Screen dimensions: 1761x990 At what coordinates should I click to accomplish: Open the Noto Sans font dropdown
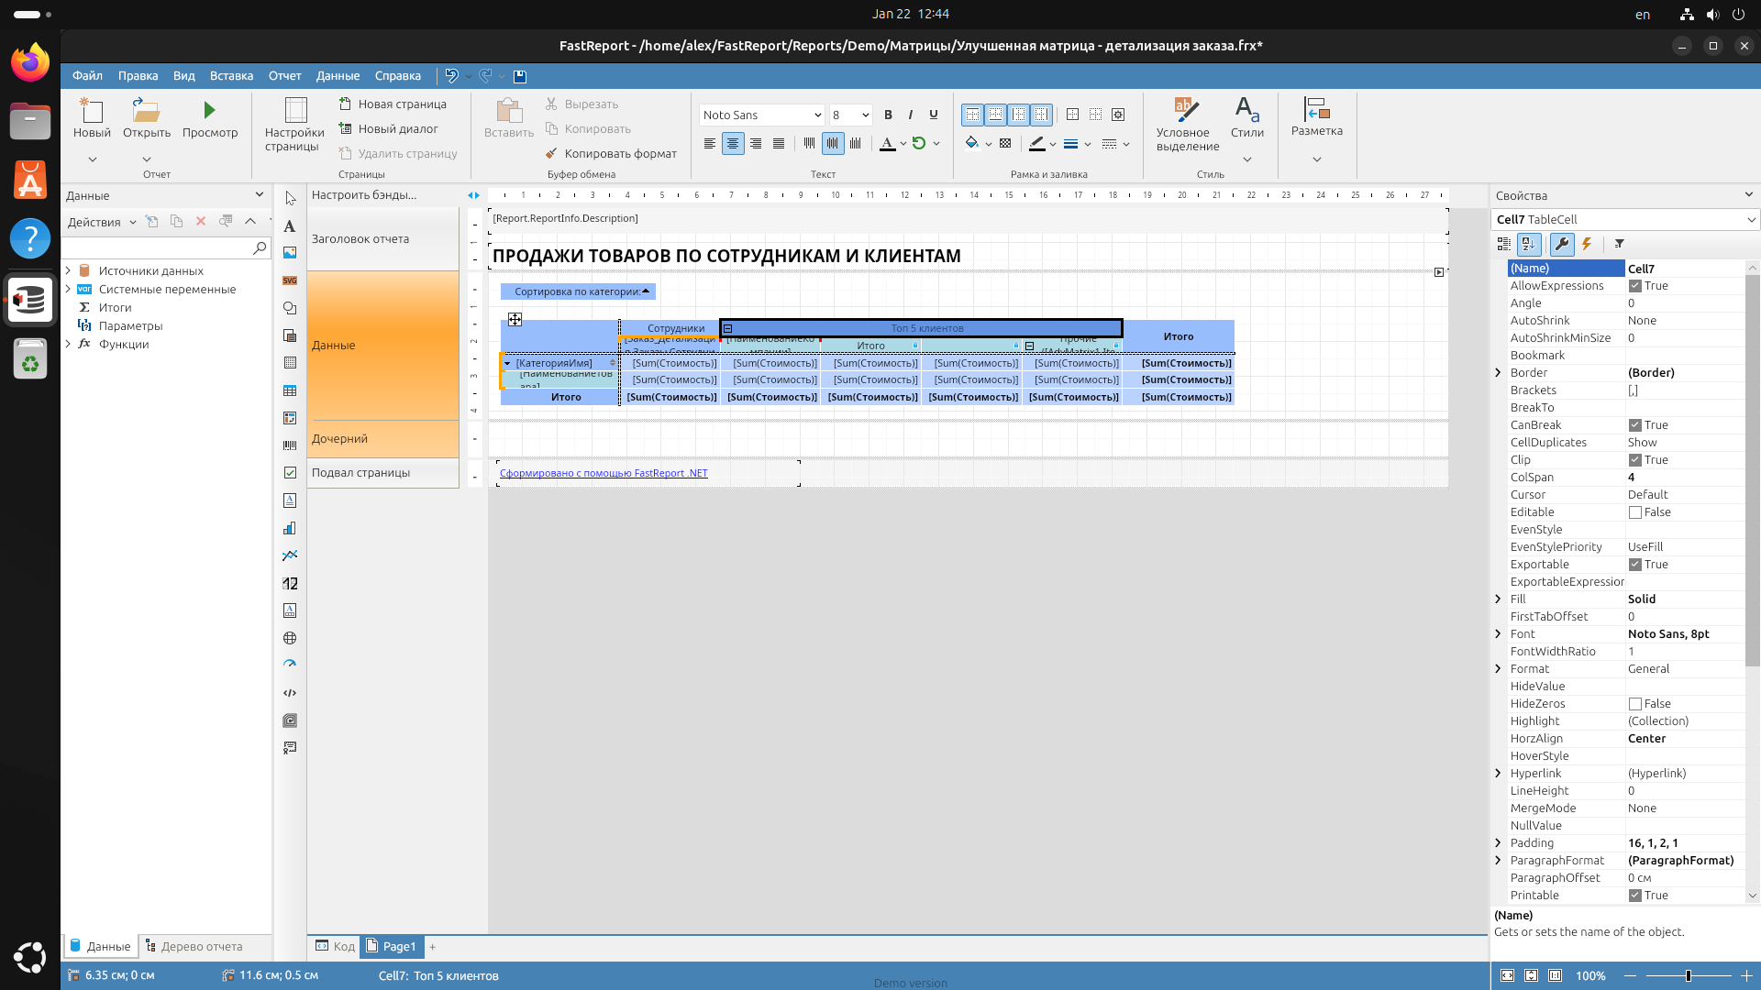[817, 115]
